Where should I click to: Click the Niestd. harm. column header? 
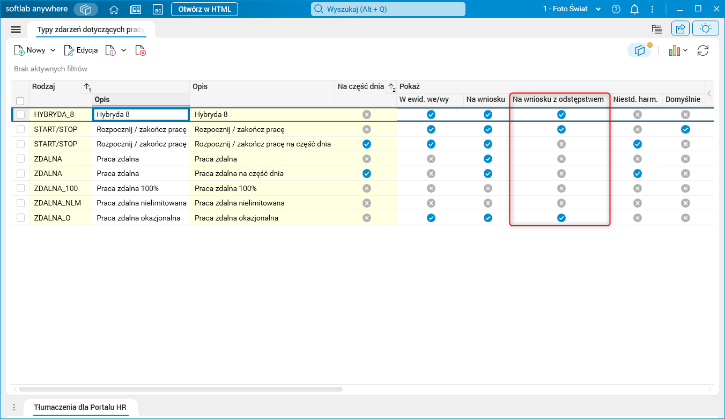point(635,99)
